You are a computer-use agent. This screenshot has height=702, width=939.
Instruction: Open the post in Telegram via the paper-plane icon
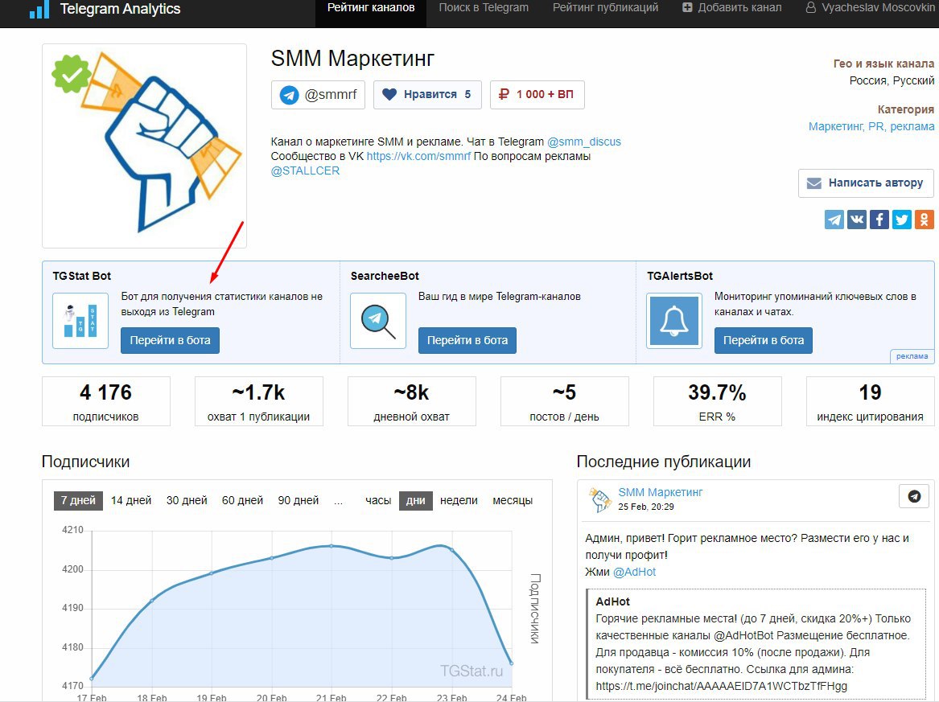click(x=914, y=496)
